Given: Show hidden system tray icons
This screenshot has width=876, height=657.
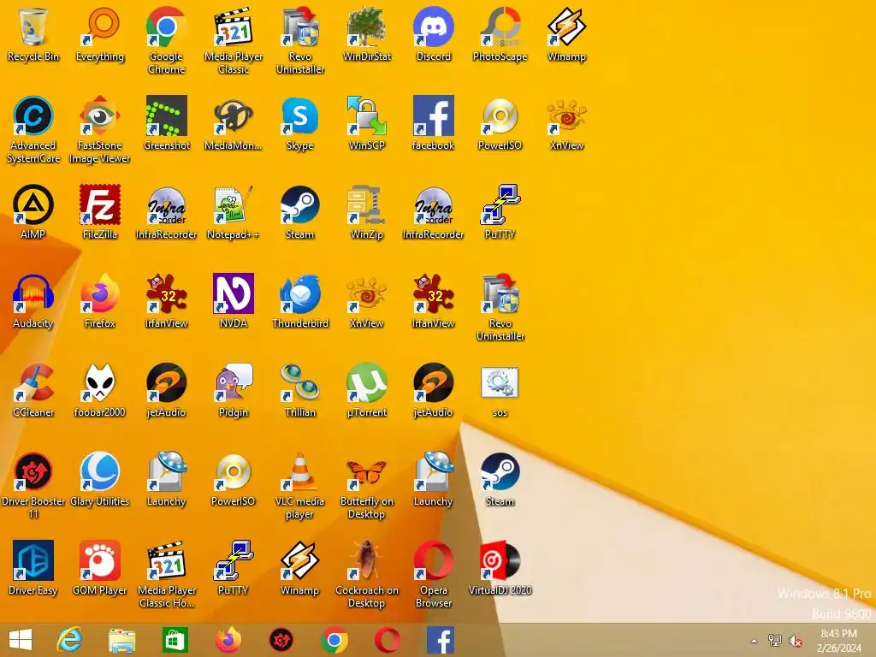Looking at the screenshot, I should pos(754,641).
